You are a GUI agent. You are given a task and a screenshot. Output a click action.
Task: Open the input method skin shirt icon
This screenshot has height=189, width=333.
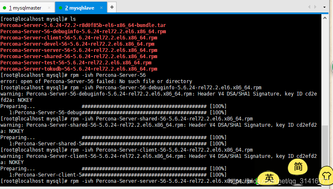click(x=326, y=176)
